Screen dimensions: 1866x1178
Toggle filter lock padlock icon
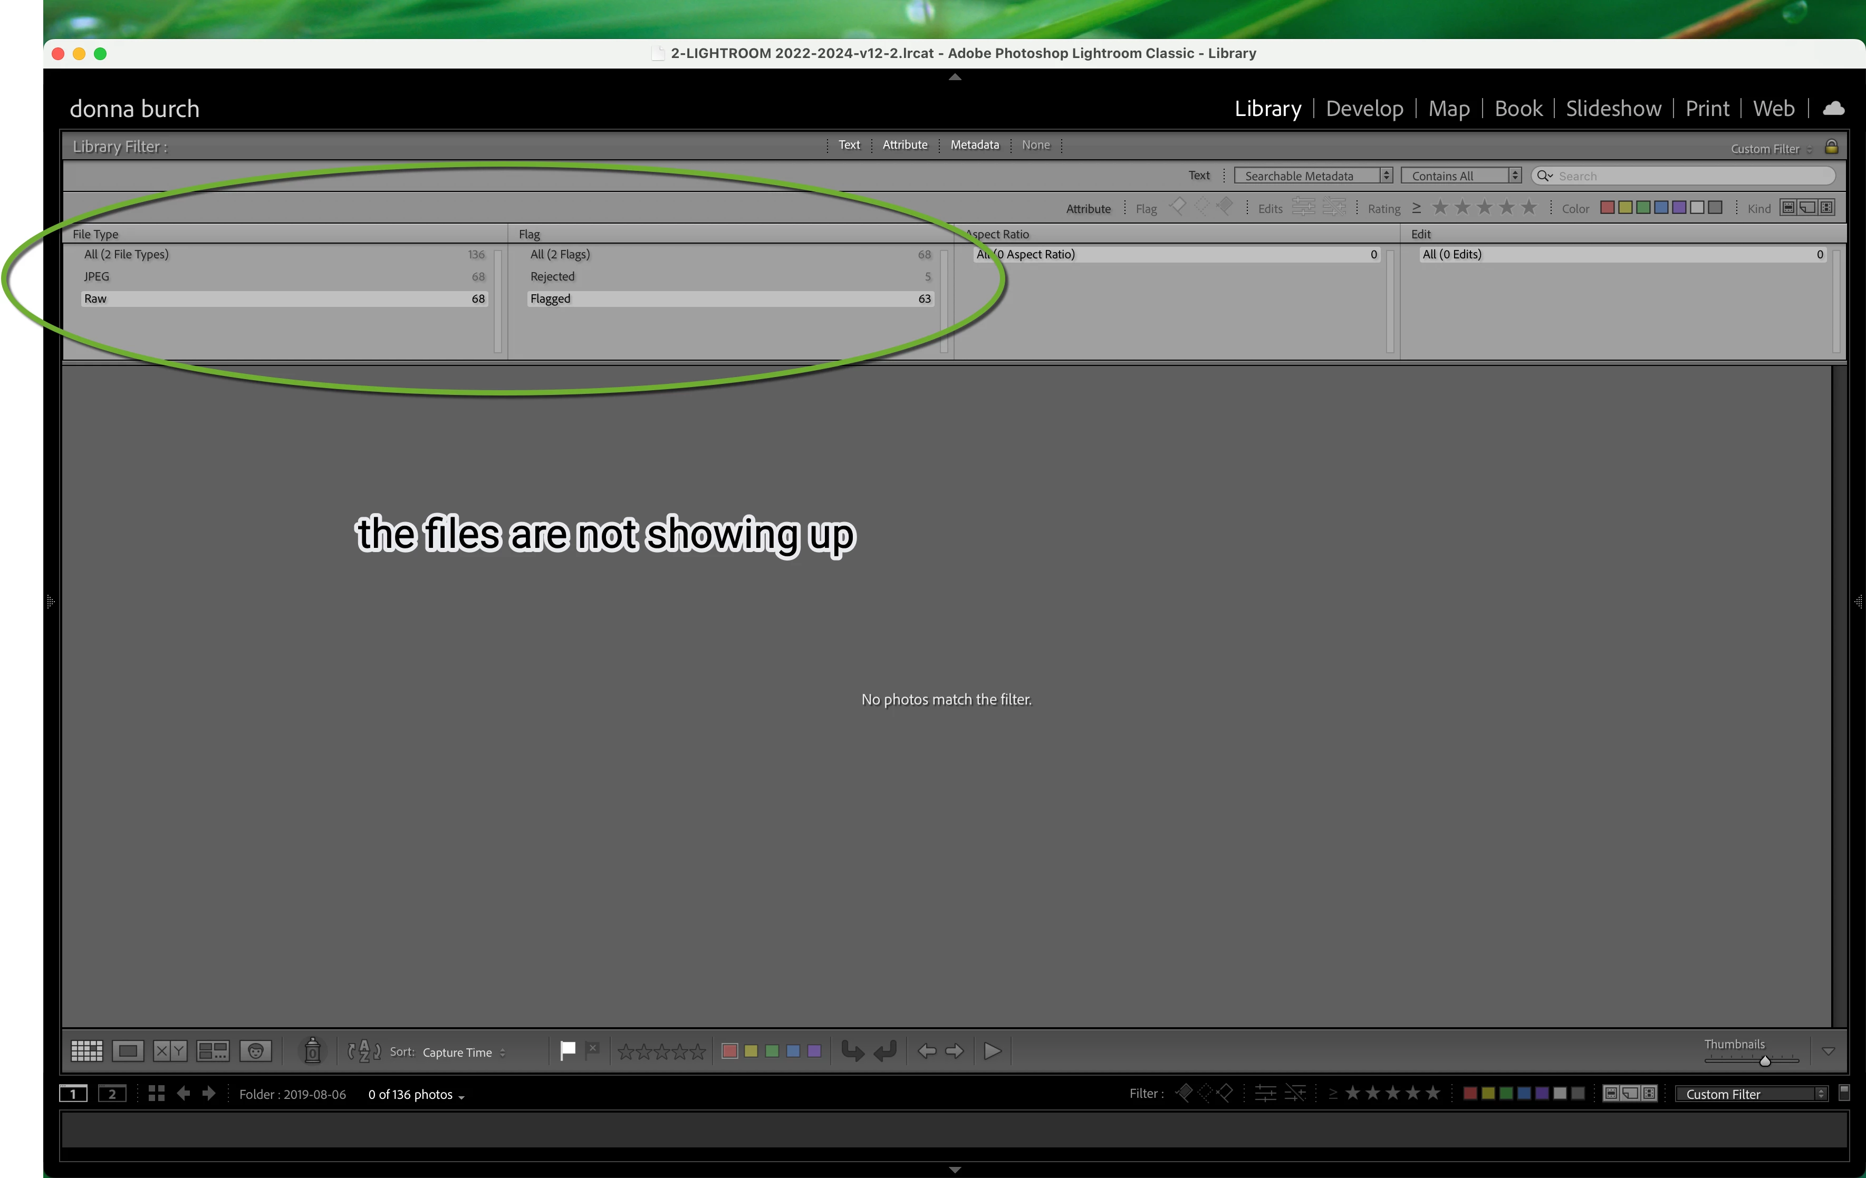pos(1832,147)
